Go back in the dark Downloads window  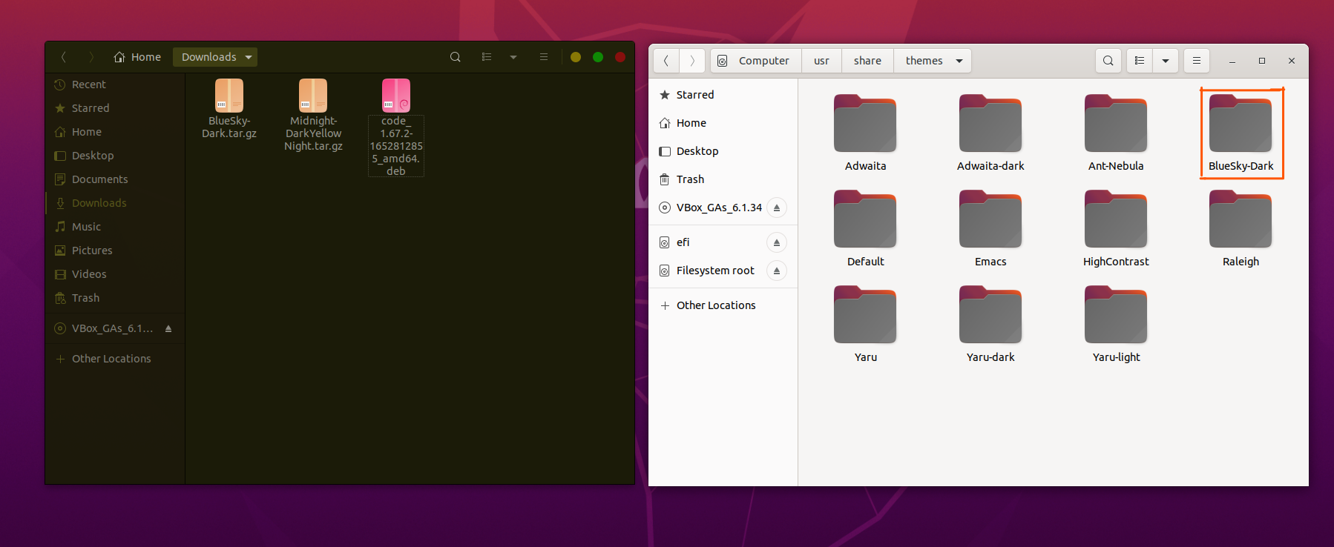click(64, 57)
